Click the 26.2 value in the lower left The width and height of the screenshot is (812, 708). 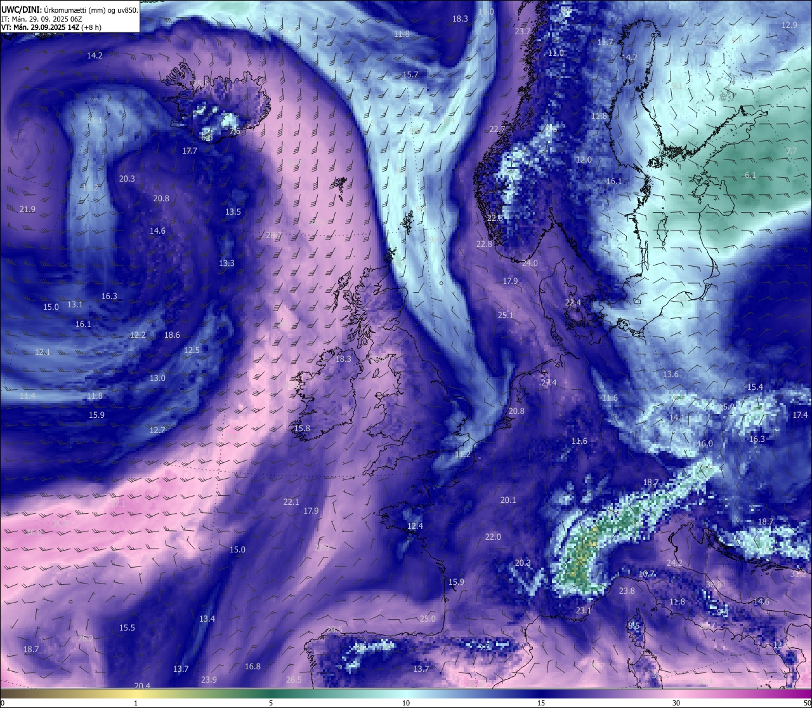click(86, 639)
